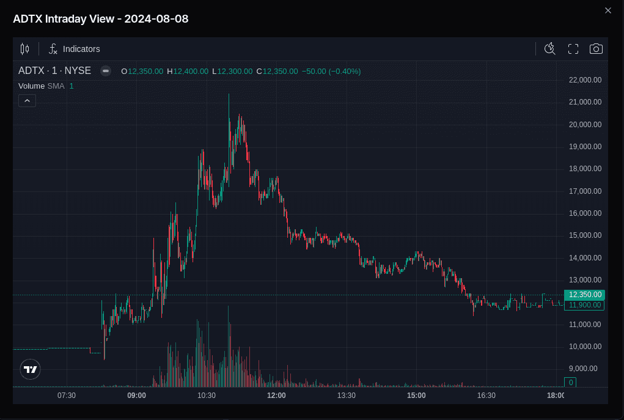Click the 11,900.00 price label on axis
This screenshot has width=624, height=420.
point(585,305)
